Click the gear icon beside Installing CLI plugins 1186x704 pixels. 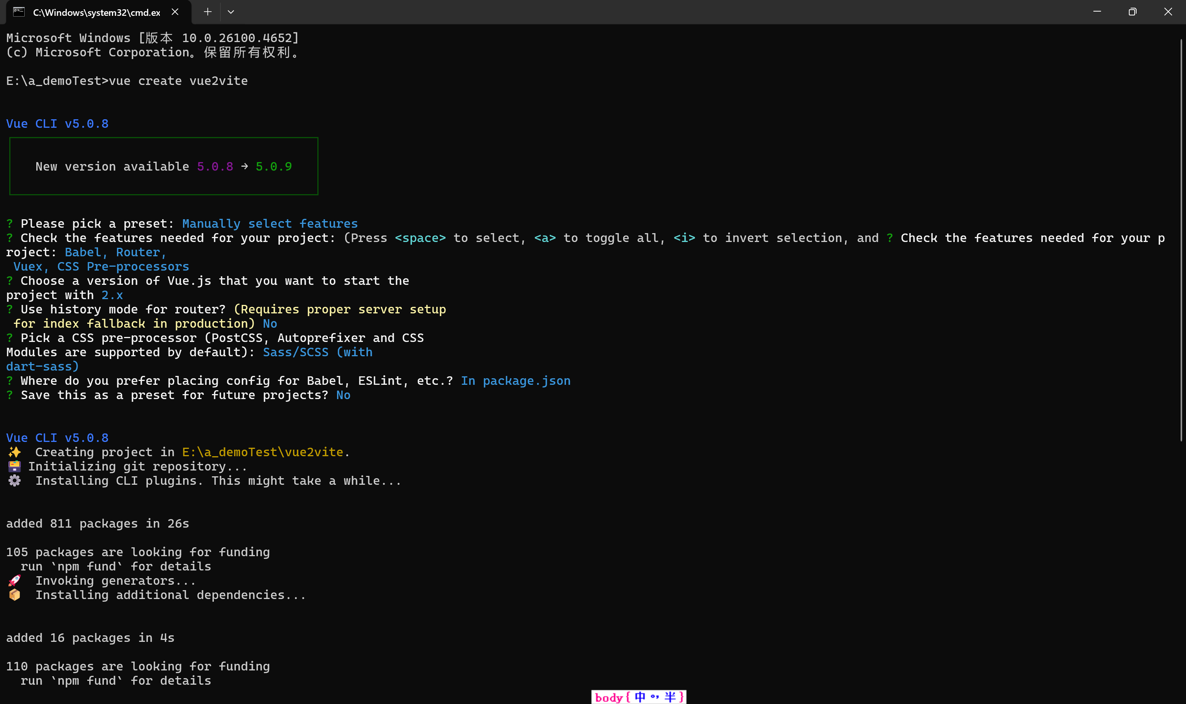click(x=15, y=481)
